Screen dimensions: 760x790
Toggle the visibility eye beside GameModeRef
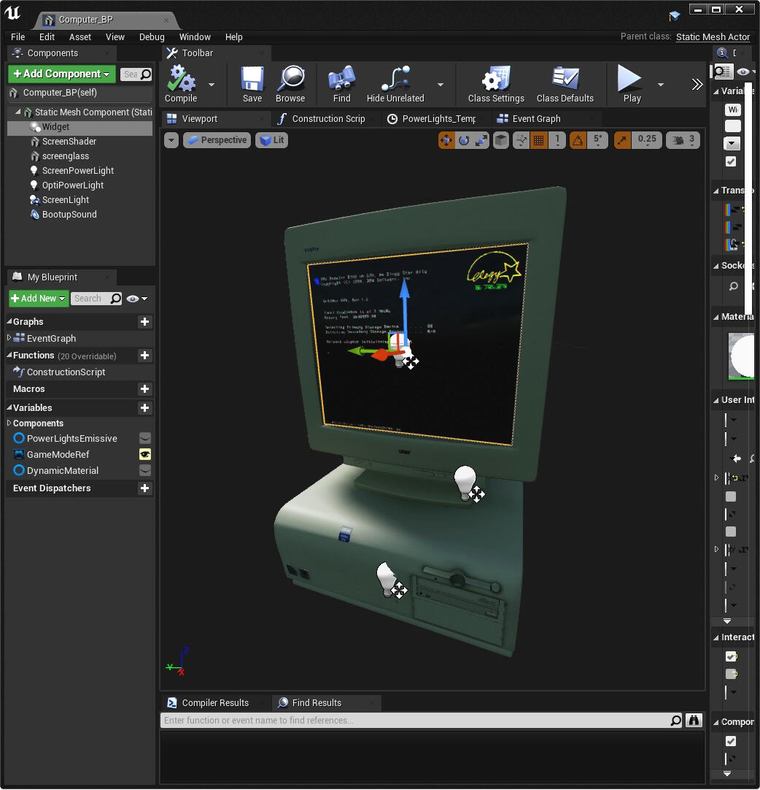click(x=144, y=454)
